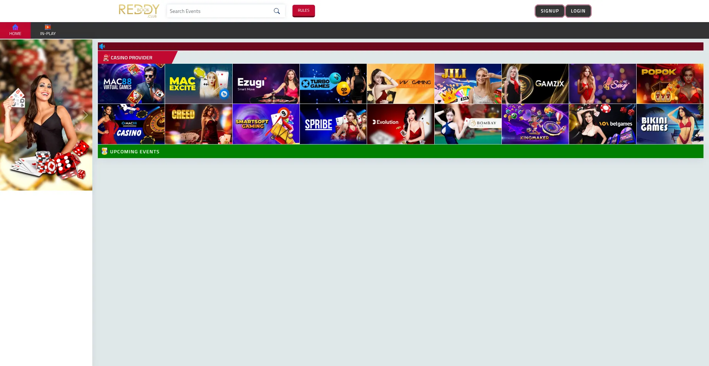The width and height of the screenshot is (709, 366).
Task: Click the Signup button
Action: point(550,11)
